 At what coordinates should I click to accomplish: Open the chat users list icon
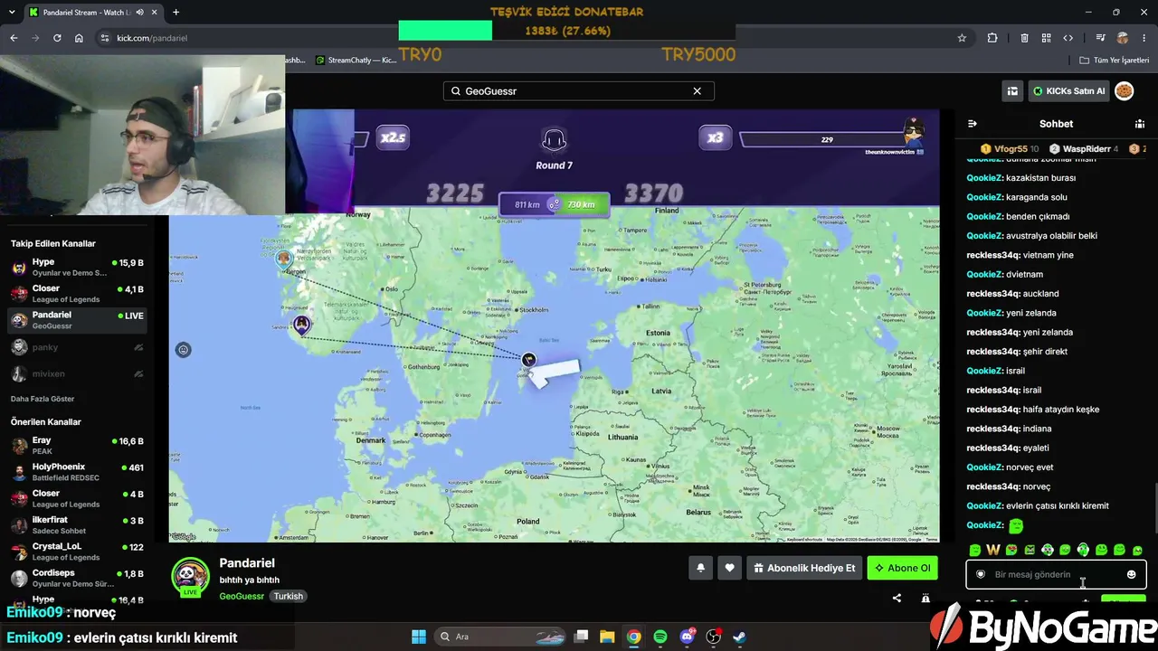(1140, 124)
